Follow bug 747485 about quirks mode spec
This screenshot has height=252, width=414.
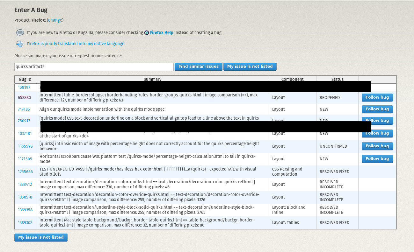tap(377, 109)
